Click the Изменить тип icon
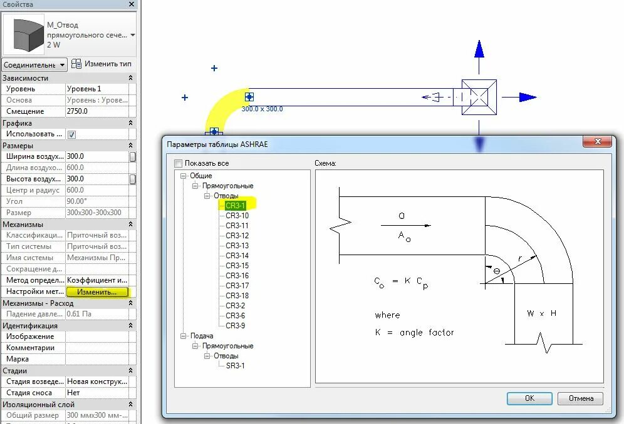This screenshot has height=424, width=624. [76, 64]
